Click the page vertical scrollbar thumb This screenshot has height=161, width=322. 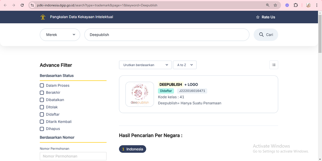[320, 33]
